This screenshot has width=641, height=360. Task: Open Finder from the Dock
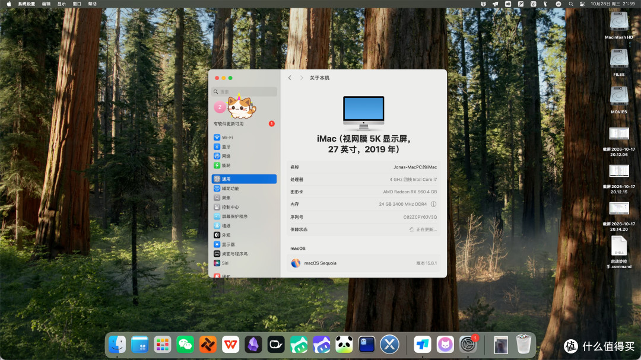(118, 345)
